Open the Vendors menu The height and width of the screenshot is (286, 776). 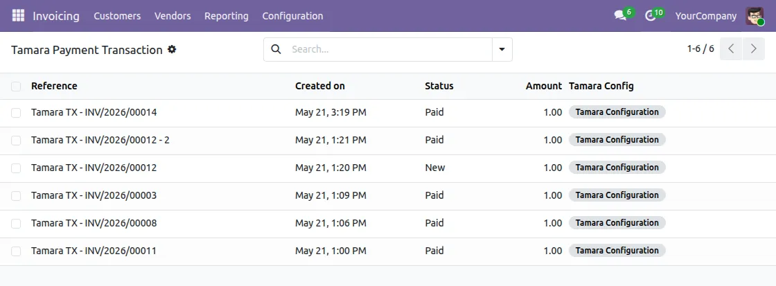click(x=173, y=16)
